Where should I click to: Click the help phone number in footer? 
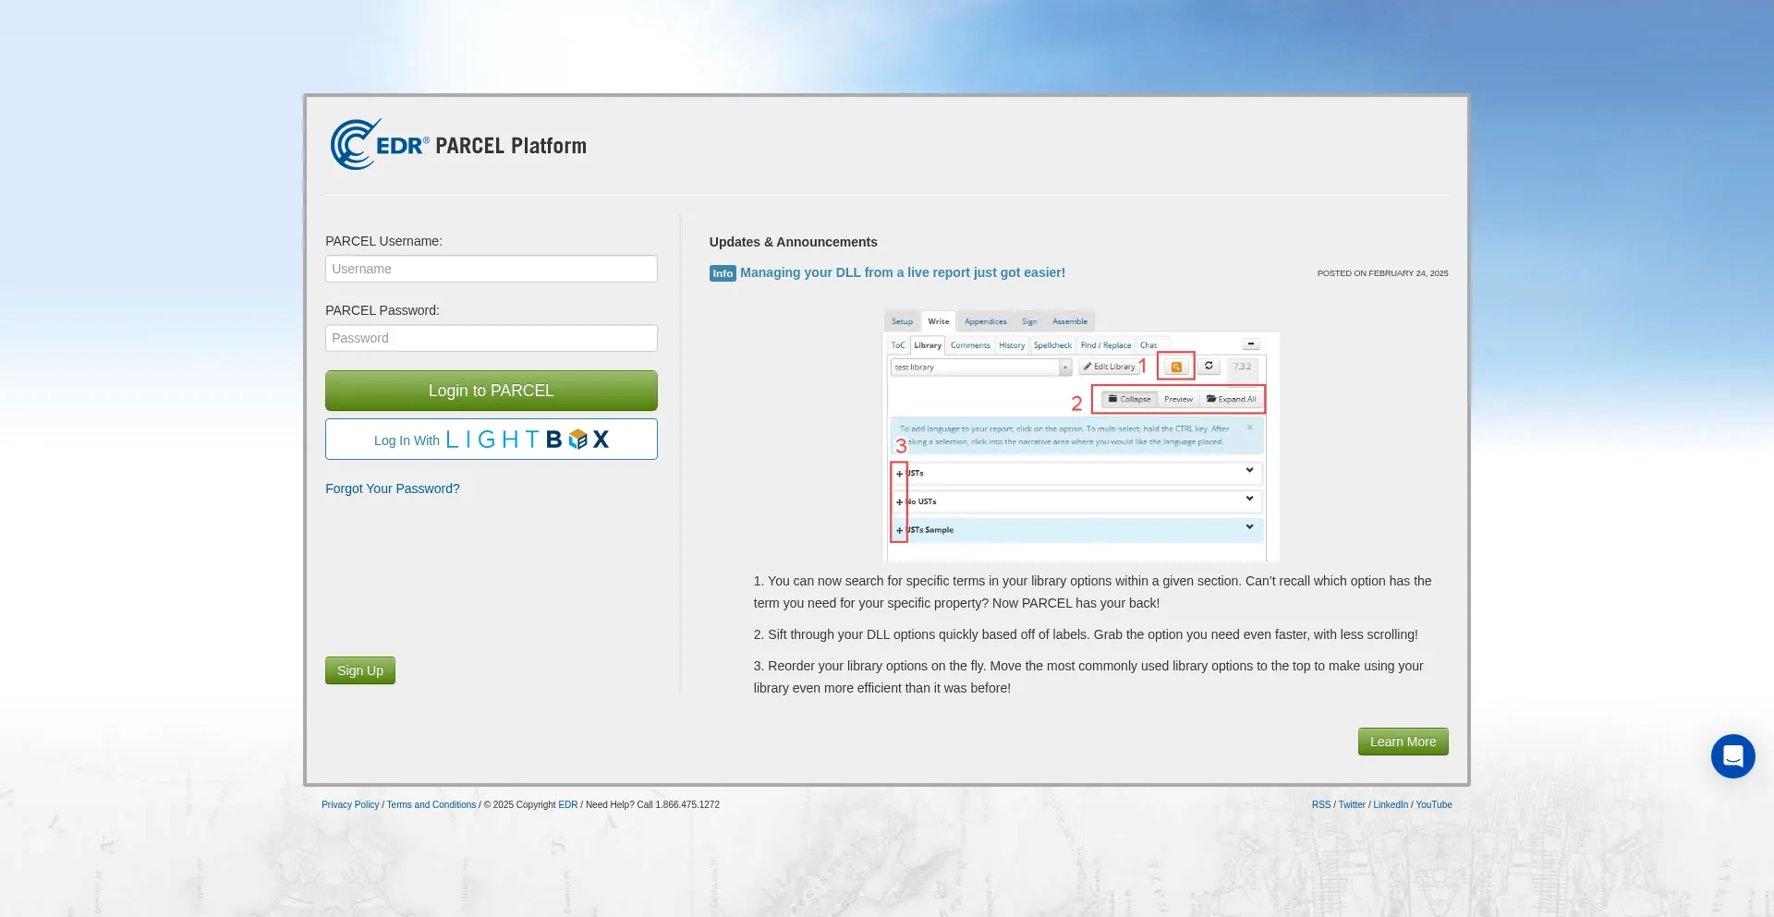point(687,805)
